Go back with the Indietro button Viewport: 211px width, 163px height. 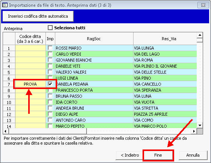coord(130,155)
